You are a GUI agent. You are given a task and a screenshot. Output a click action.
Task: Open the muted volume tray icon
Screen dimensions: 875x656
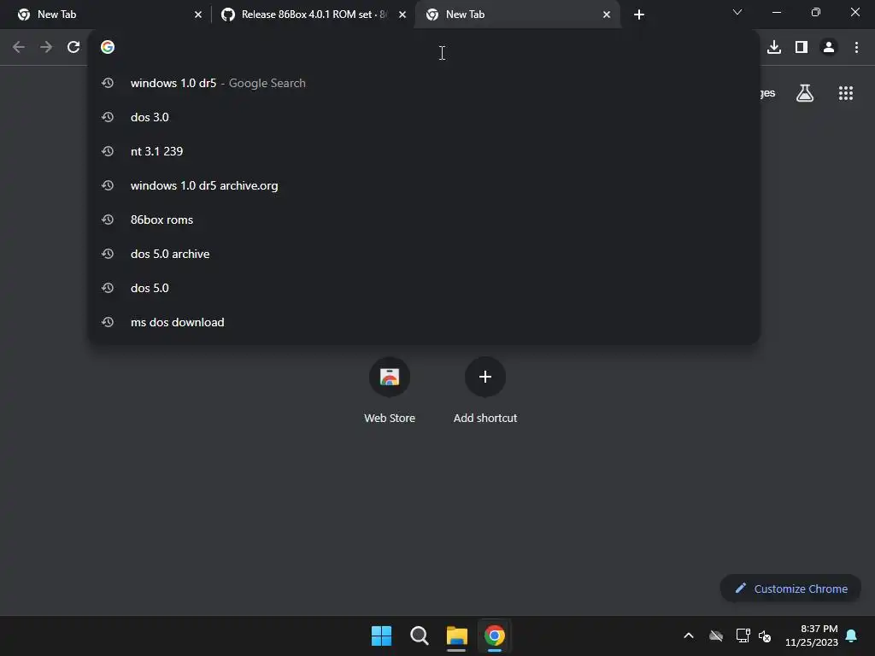point(765,635)
